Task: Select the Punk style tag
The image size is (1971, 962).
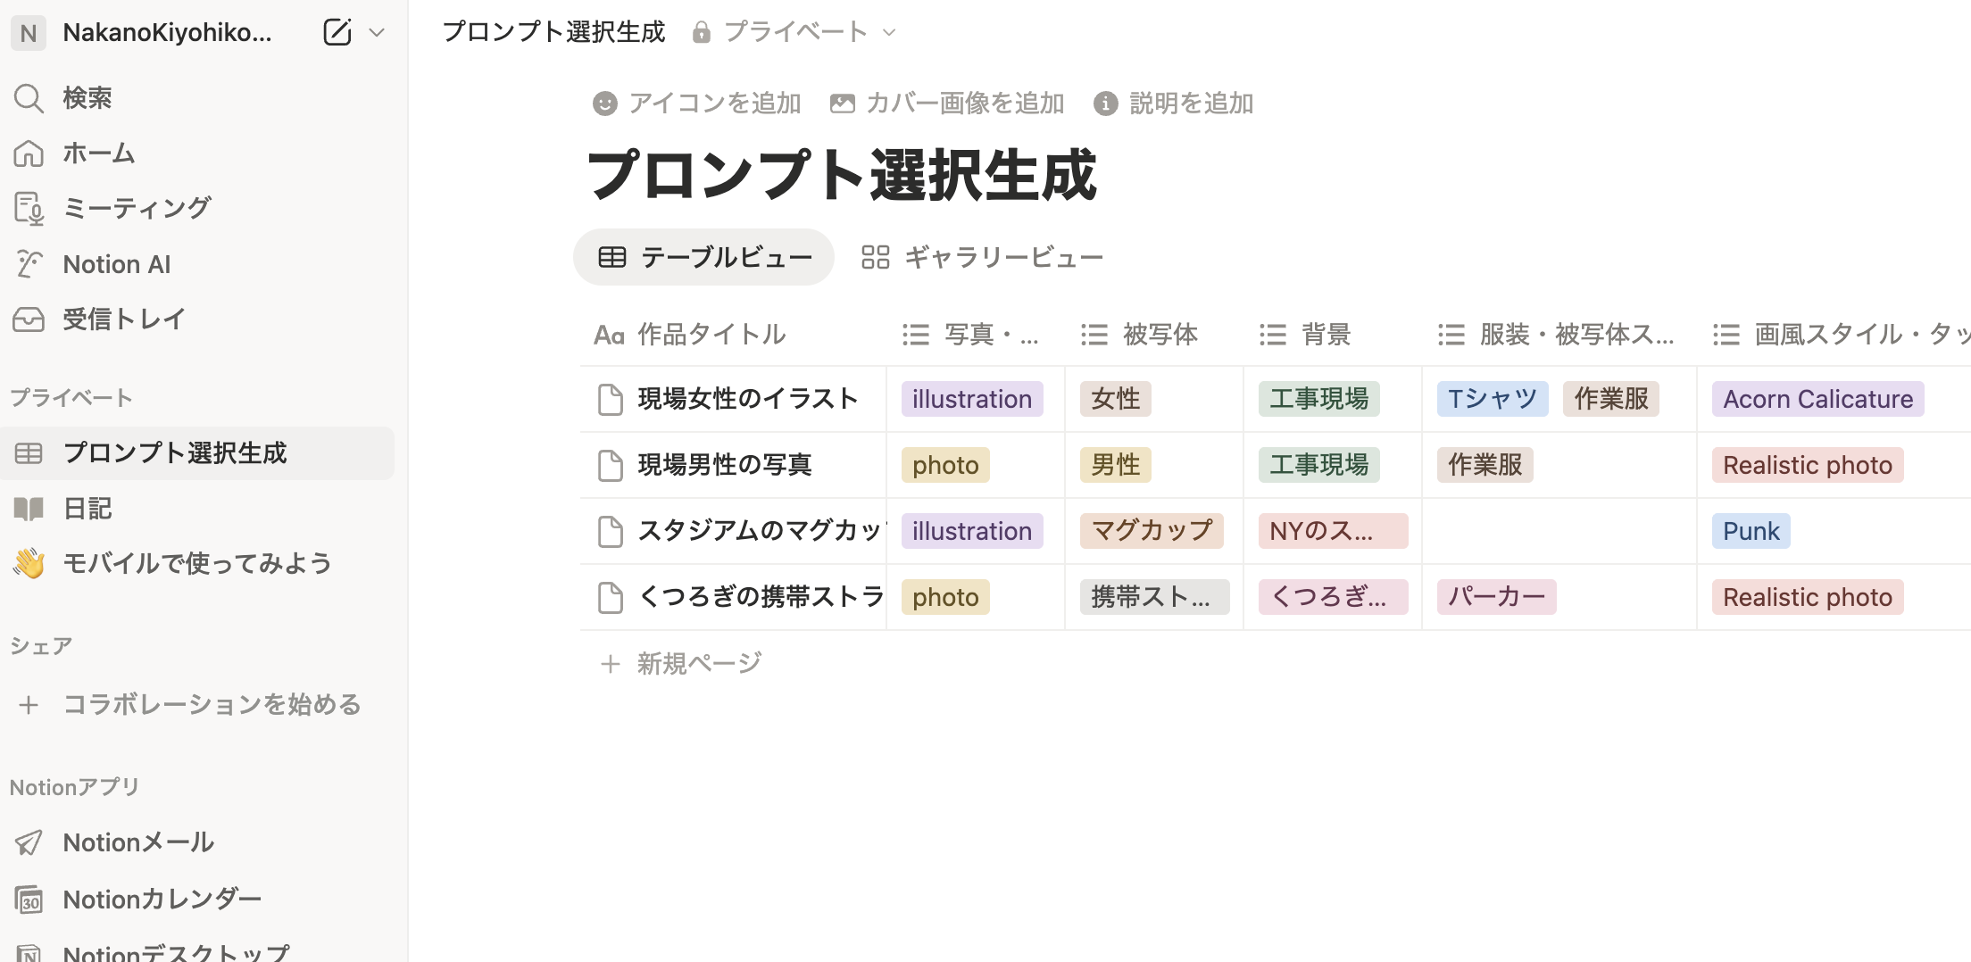Action: point(1750,530)
